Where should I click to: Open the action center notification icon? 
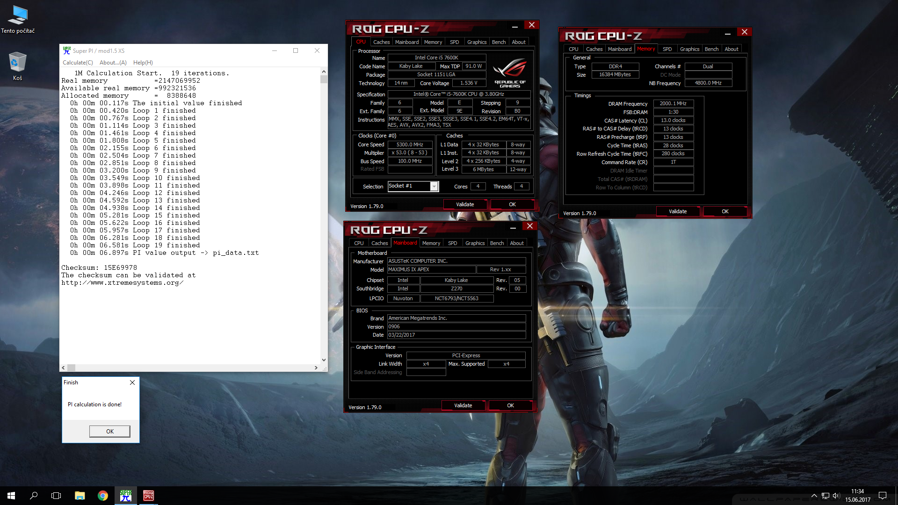[883, 496]
